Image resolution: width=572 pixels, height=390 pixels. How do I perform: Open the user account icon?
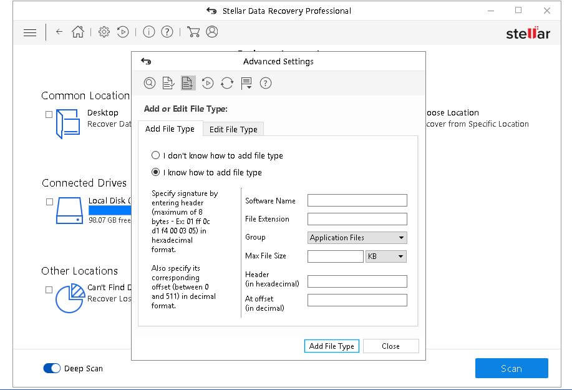click(211, 32)
